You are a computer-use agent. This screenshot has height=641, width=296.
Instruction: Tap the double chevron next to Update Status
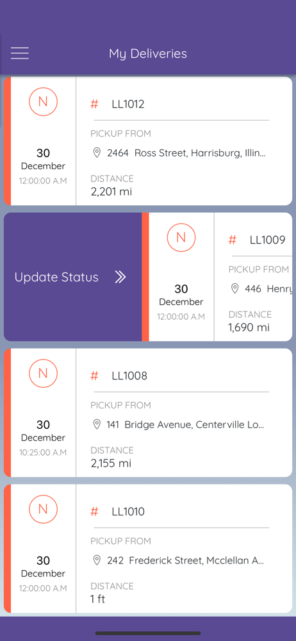tap(120, 277)
